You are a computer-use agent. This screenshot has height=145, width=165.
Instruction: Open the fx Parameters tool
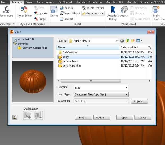[x=6, y=11]
